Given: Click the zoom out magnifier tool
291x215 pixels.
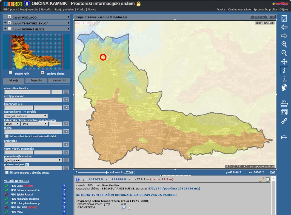Looking at the screenshot, I should coord(284,53).
